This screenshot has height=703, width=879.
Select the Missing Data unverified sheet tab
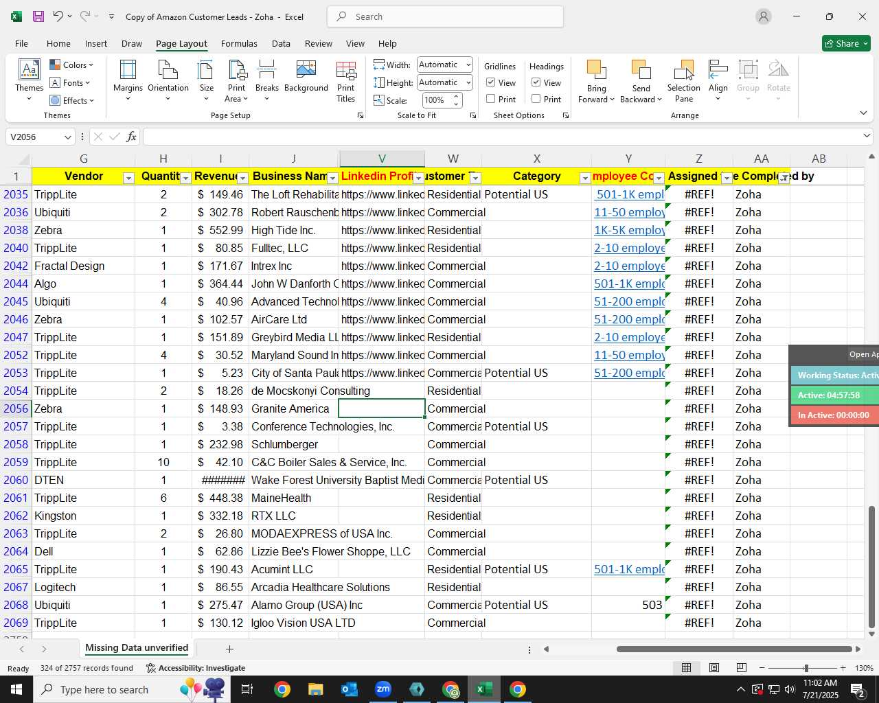click(x=137, y=648)
